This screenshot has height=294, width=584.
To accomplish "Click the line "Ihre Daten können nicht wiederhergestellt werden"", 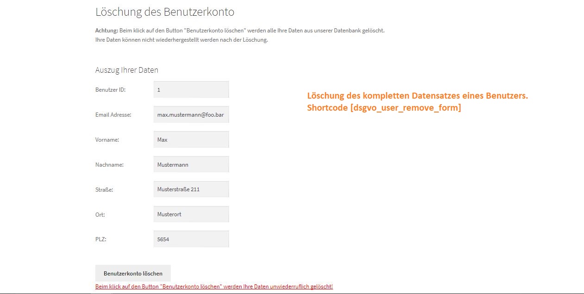I will (x=181, y=40).
